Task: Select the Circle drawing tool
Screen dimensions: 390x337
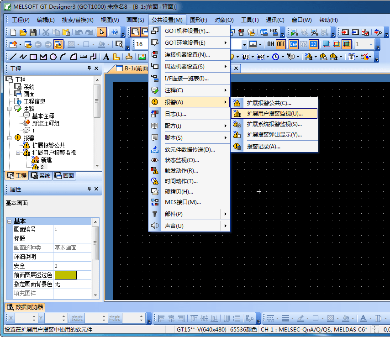Action: click(53, 57)
